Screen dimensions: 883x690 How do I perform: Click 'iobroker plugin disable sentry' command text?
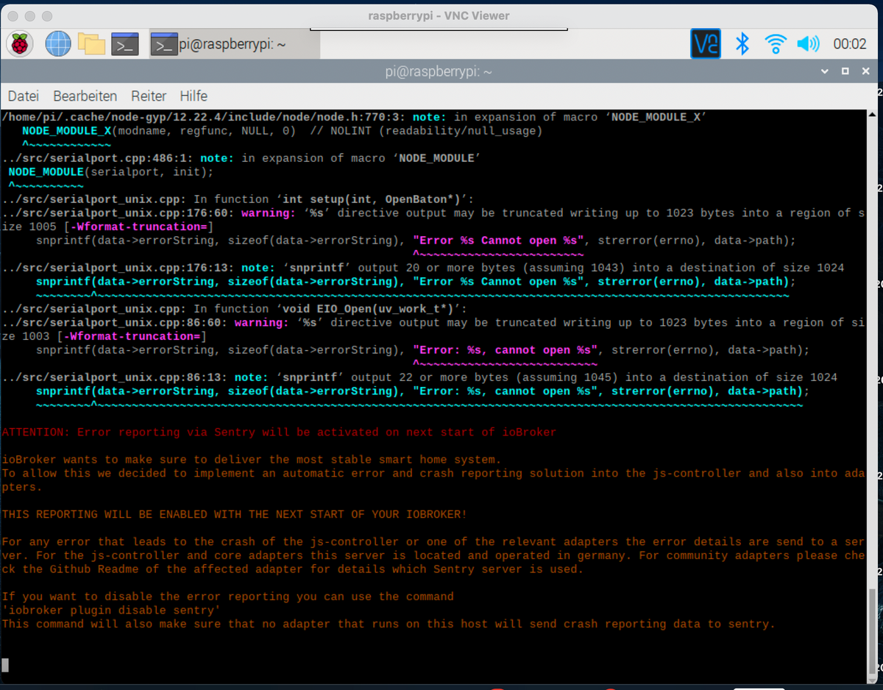coord(110,611)
